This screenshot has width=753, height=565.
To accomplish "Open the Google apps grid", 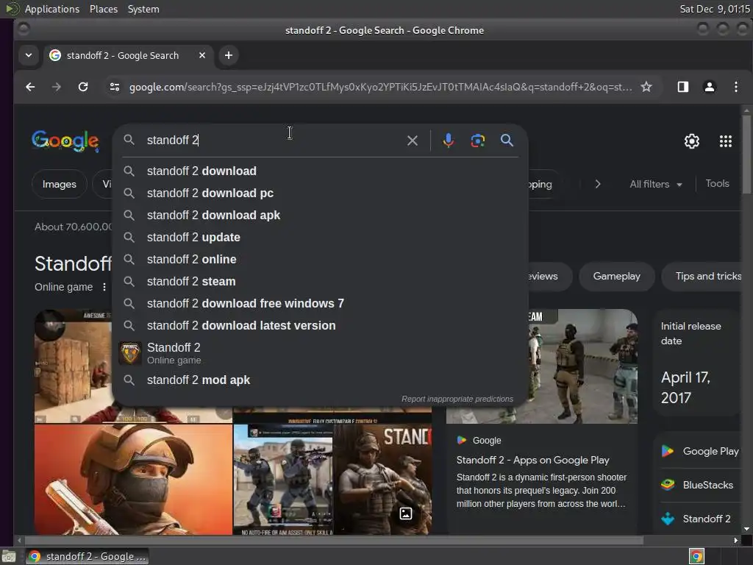I will click(x=726, y=141).
